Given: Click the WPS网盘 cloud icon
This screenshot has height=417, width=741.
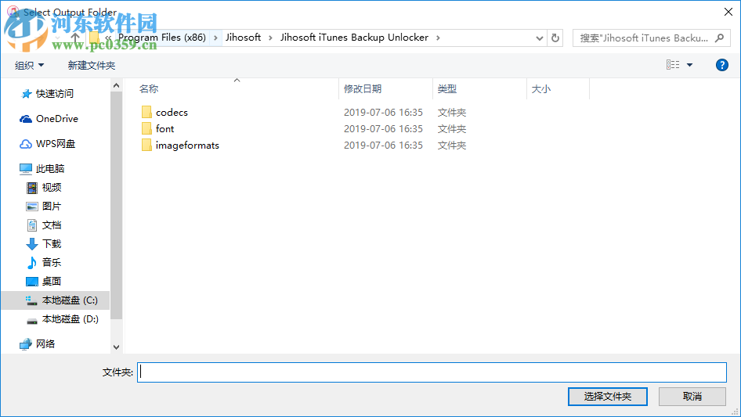Looking at the screenshot, I should 26,144.
